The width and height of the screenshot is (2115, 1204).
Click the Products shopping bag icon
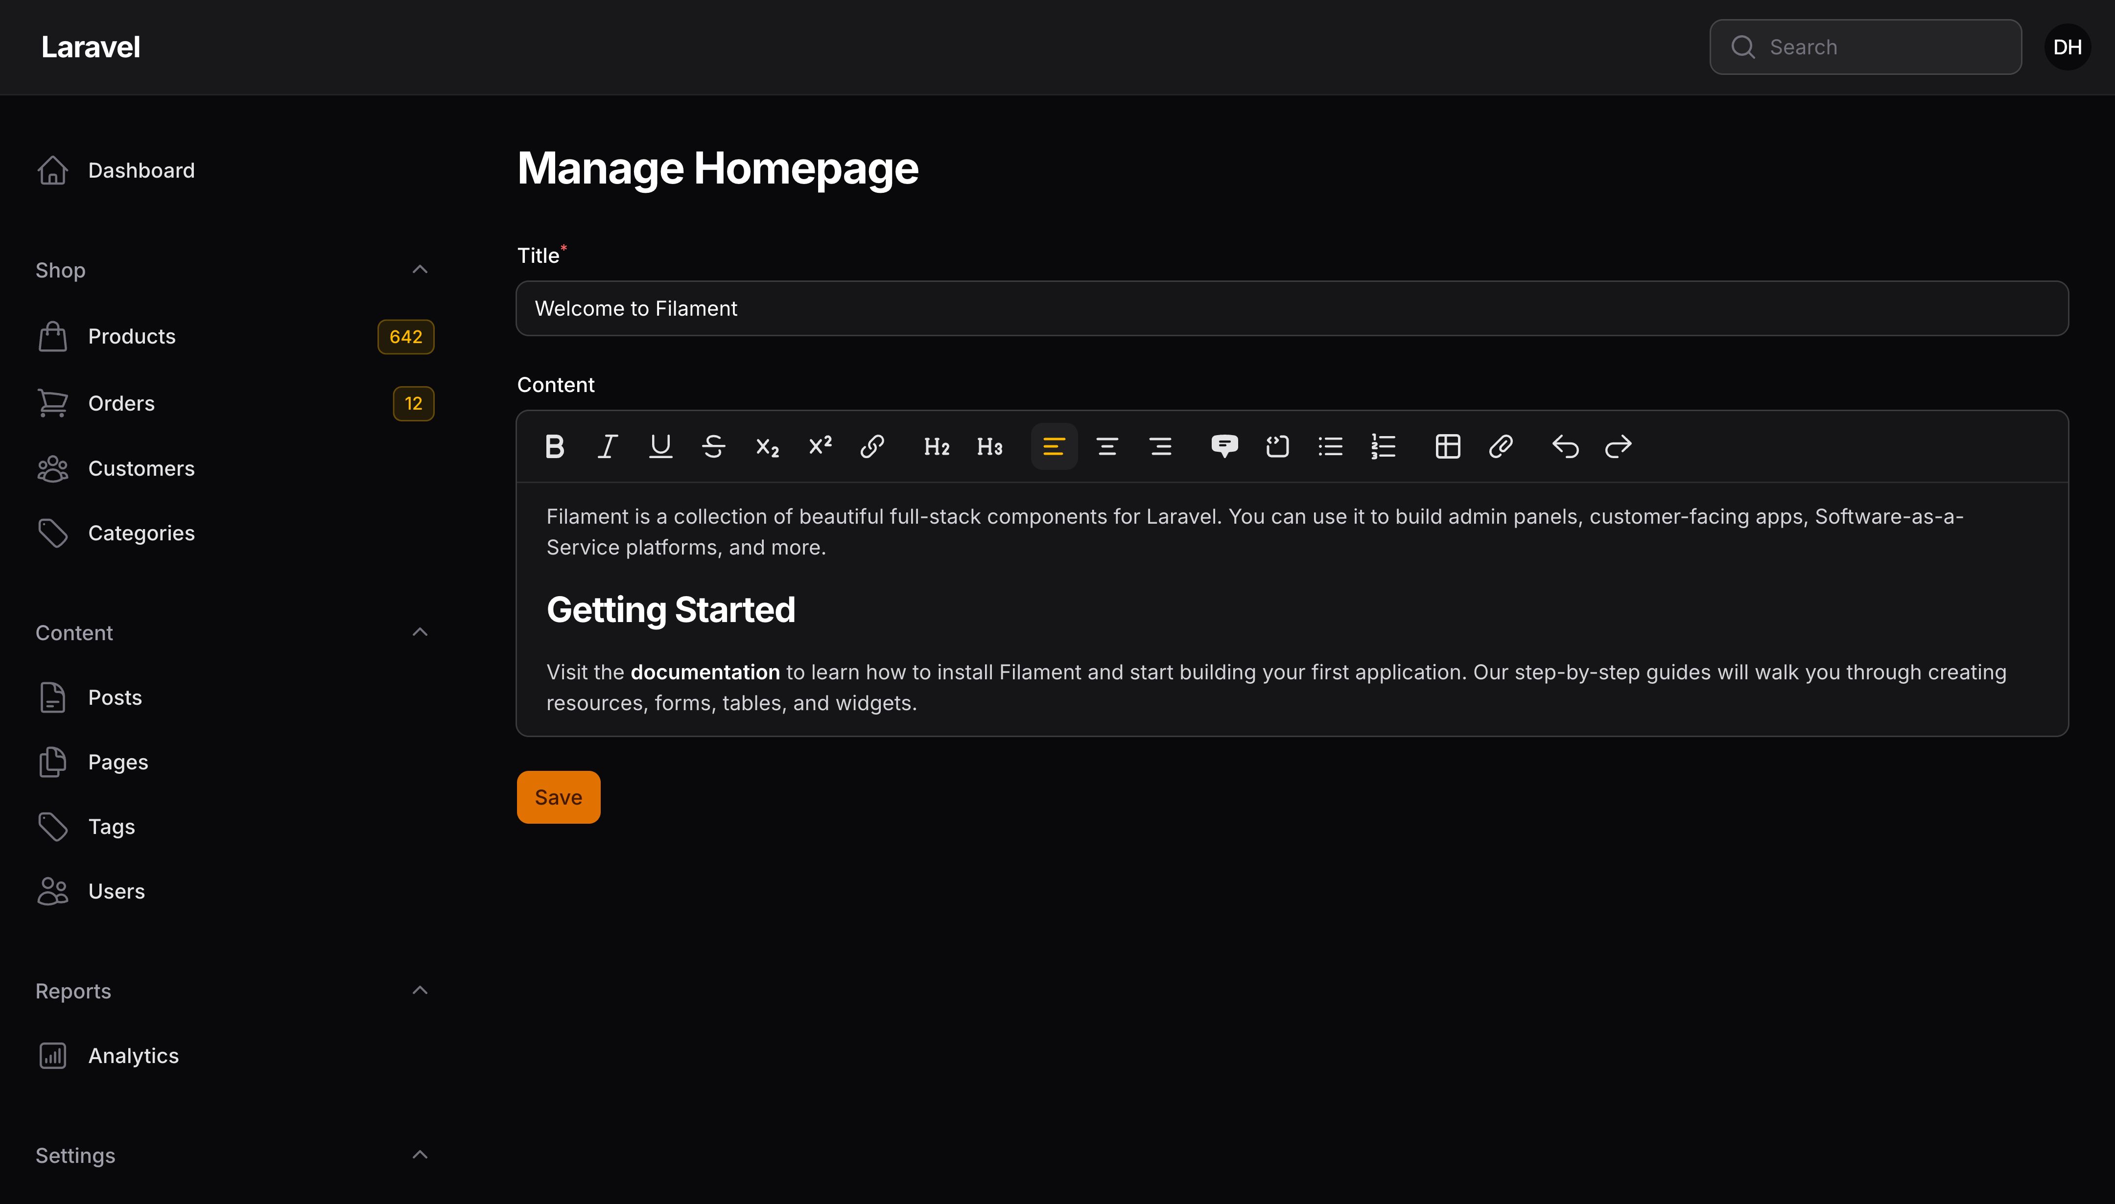pos(53,337)
